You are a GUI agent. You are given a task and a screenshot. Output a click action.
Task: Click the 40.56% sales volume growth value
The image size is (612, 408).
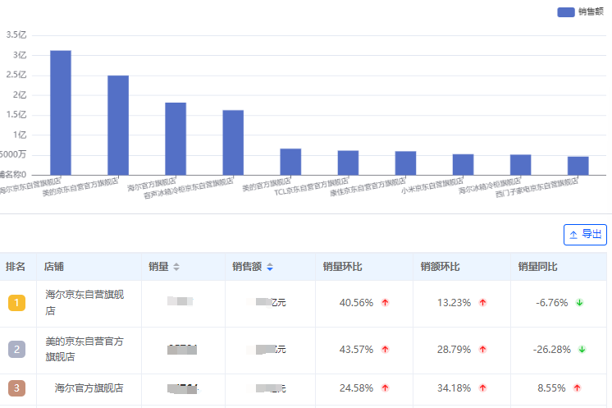(x=356, y=303)
